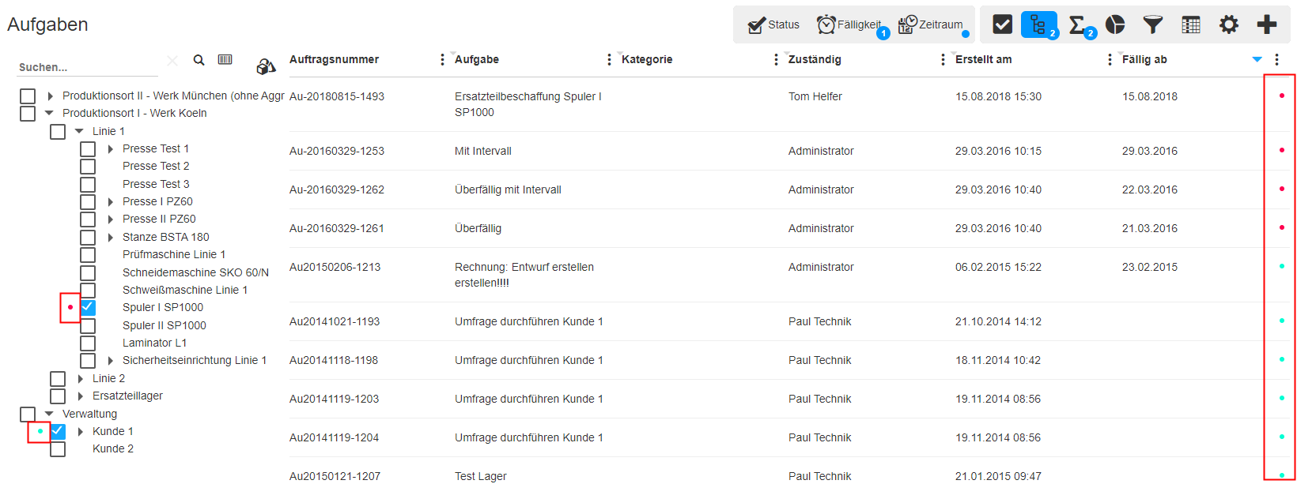Expand the Kunde 1 node
Screen dimensions: 1297x484
[81, 431]
